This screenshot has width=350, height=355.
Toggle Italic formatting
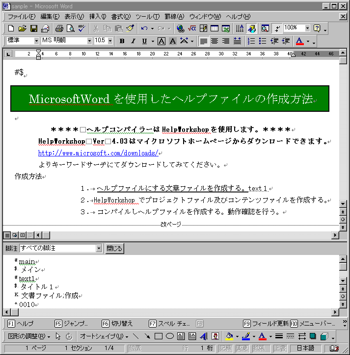[x=133, y=41]
